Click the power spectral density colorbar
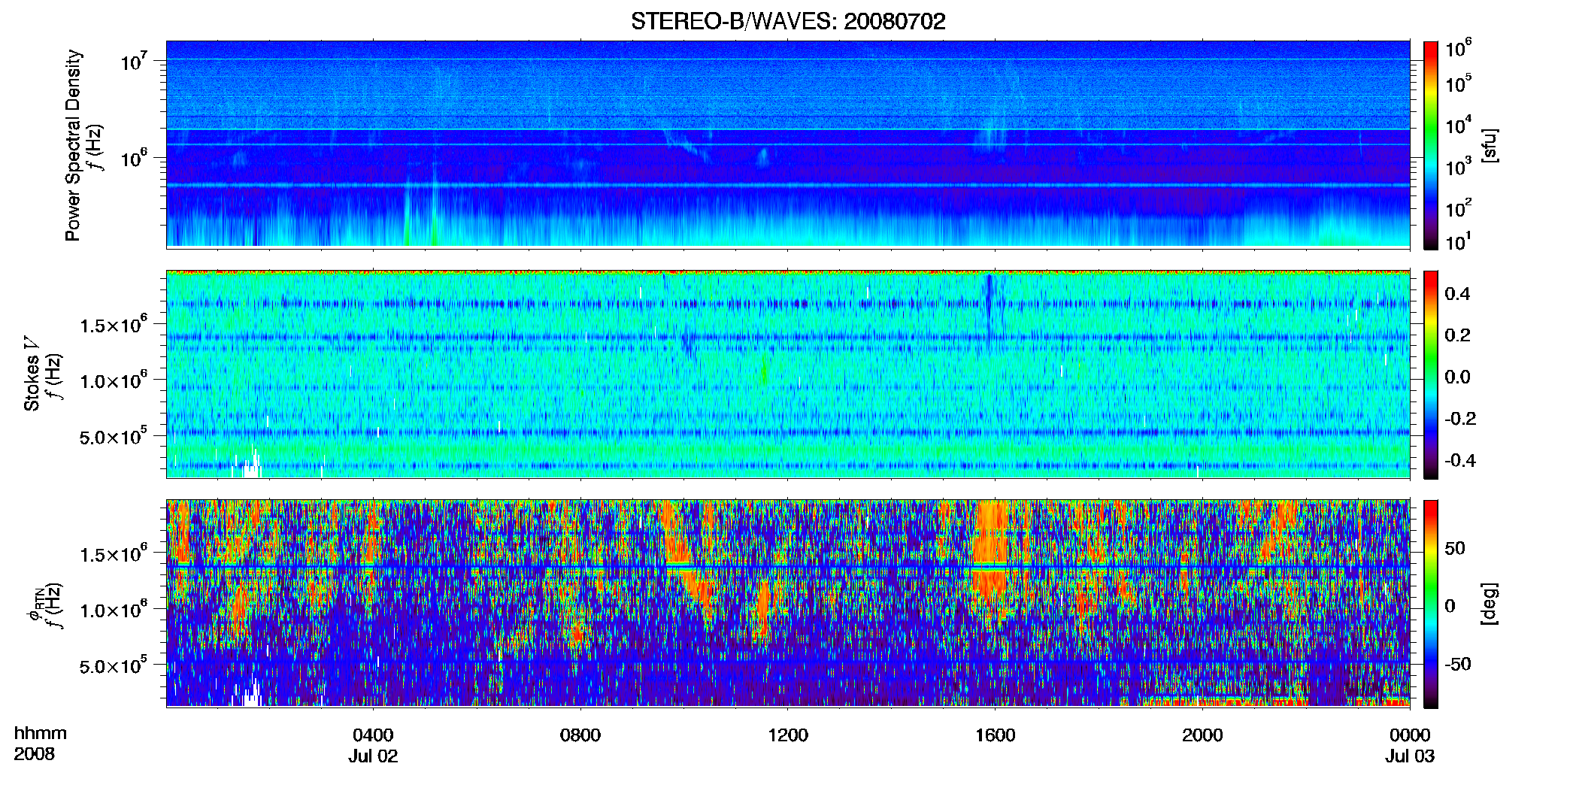 (x=1431, y=145)
